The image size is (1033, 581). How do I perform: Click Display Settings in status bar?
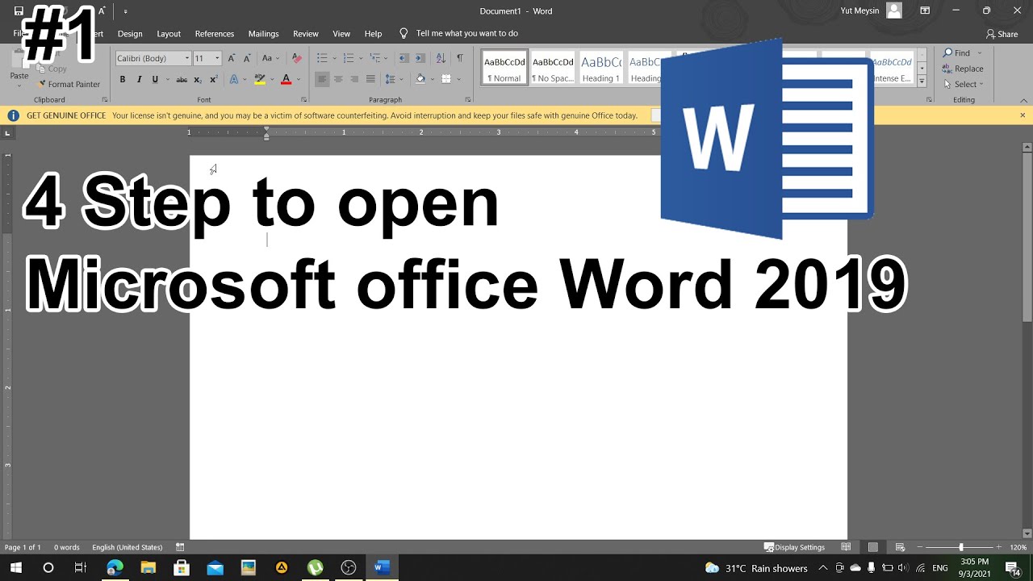(x=795, y=547)
